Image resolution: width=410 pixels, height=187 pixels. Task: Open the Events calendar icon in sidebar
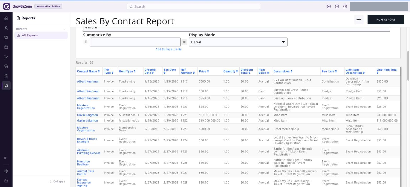click(x=6, y=47)
